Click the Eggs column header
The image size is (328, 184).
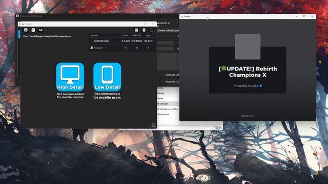[148, 35]
